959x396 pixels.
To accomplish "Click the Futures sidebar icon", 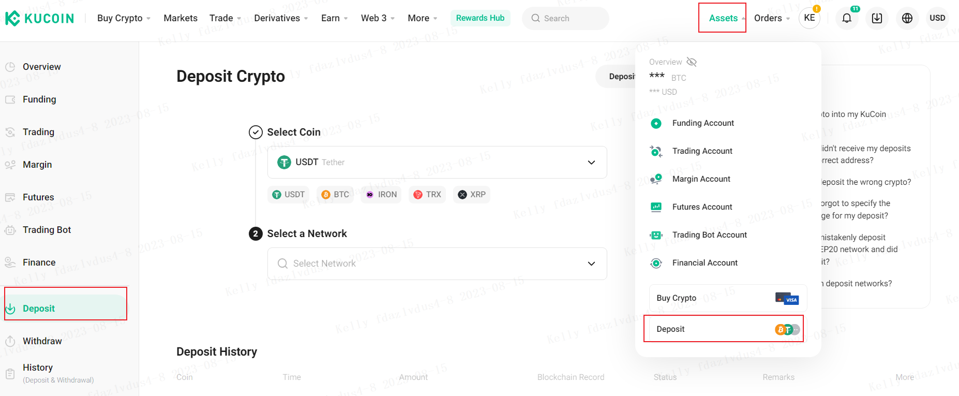I will [x=10, y=197].
